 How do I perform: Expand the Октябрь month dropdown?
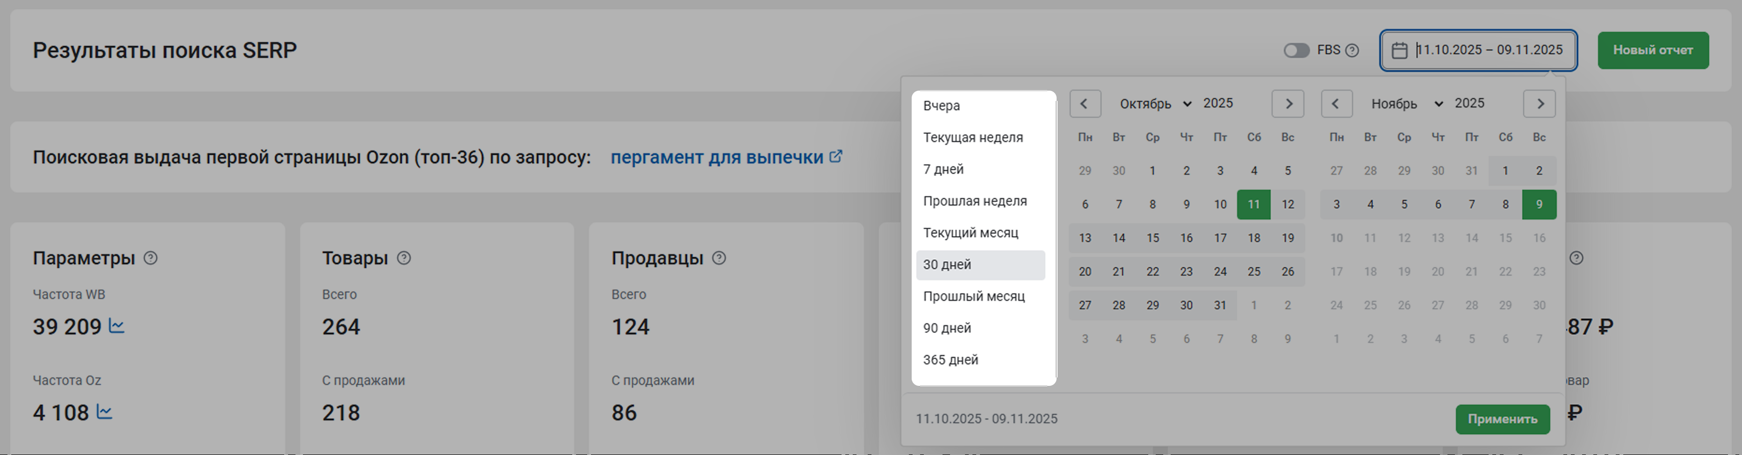pos(1155,103)
